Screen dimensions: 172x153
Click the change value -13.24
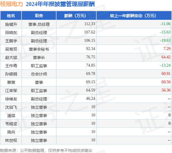(165, 65)
